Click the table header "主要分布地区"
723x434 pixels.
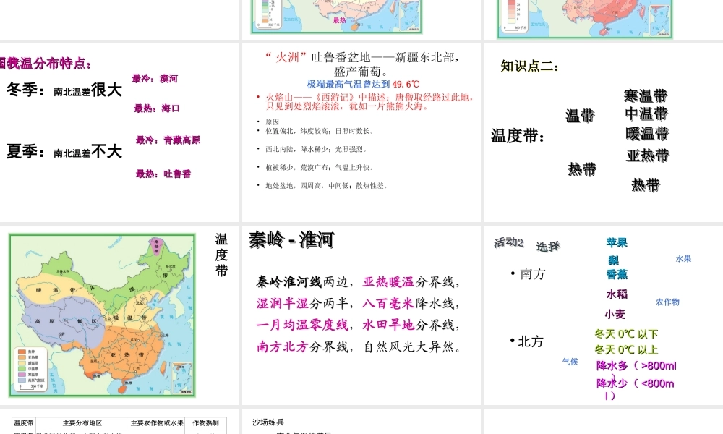(82, 423)
